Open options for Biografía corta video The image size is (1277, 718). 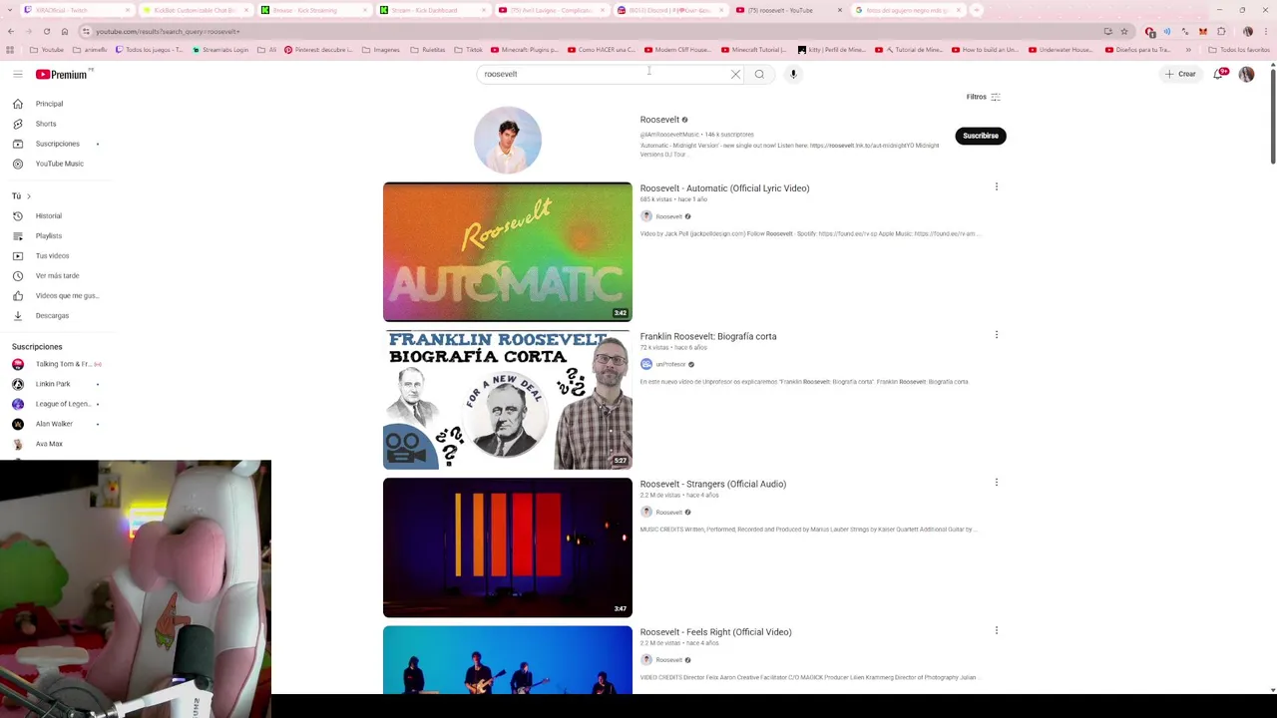point(996,335)
